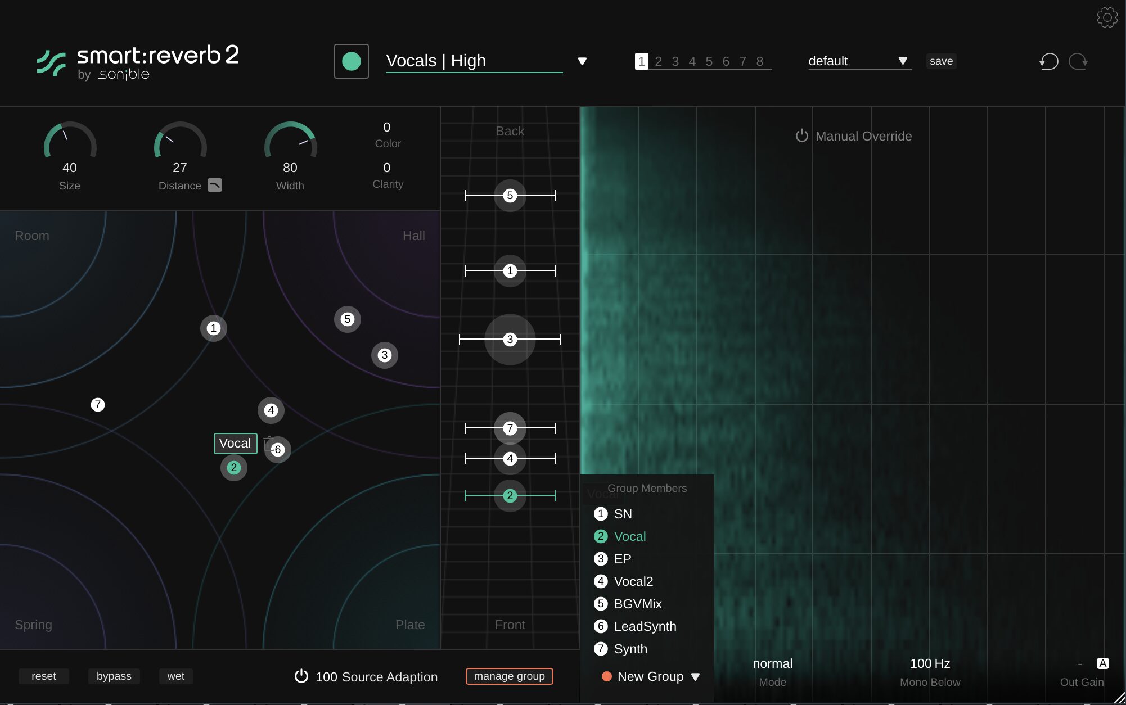Expand the Vocals | High profile dropdown
Viewport: 1126px width, 705px height.
pos(582,61)
